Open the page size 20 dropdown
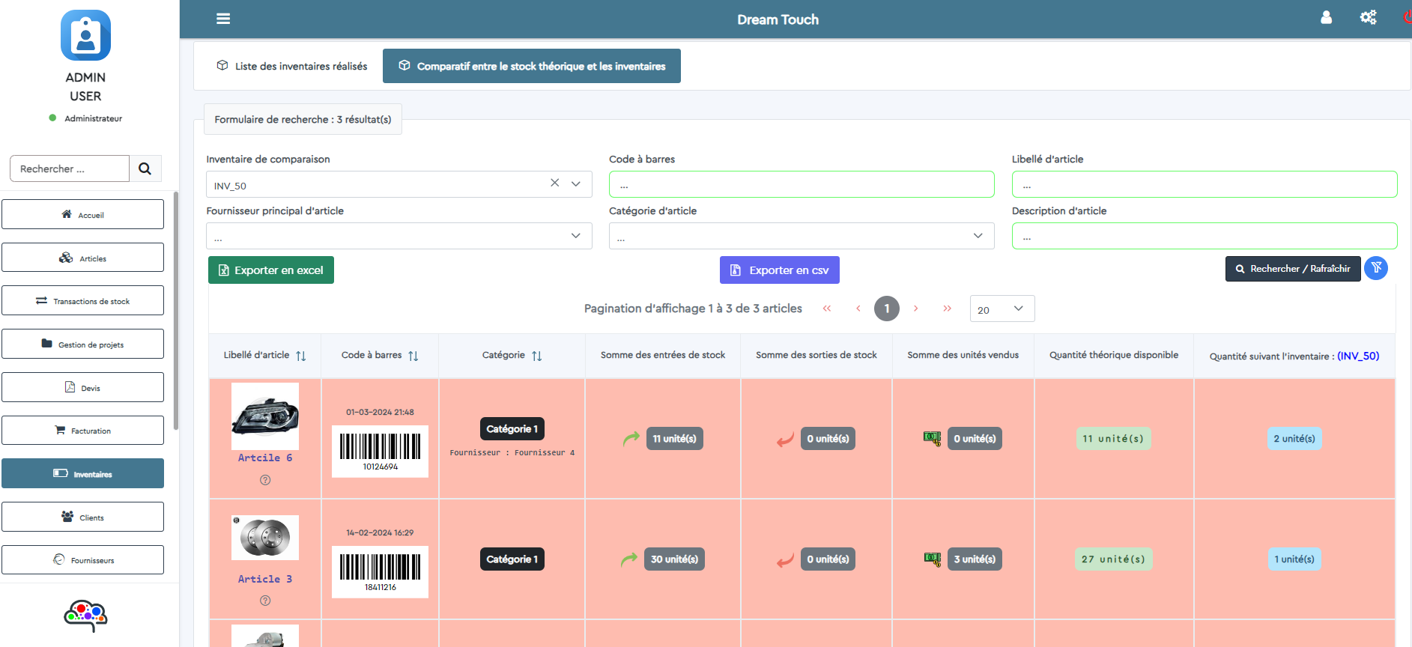The height and width of the screenshot is (647, 1412). [x=1002, y=309]
